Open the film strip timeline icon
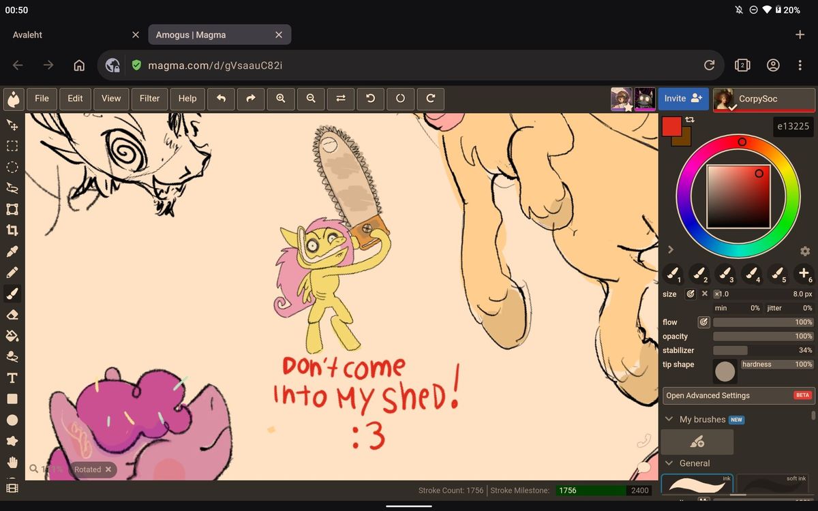This screenshot has width=818, height=511. point(12,488)
